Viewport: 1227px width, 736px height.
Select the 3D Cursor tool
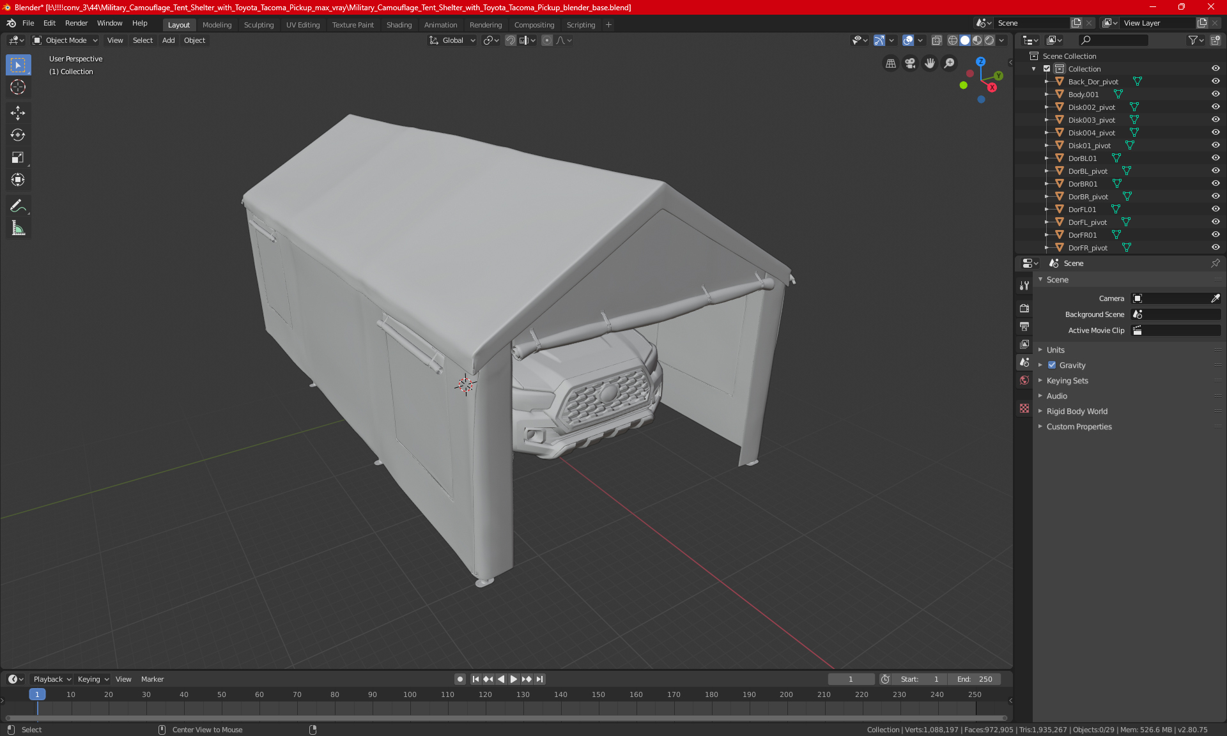point(18,88)
